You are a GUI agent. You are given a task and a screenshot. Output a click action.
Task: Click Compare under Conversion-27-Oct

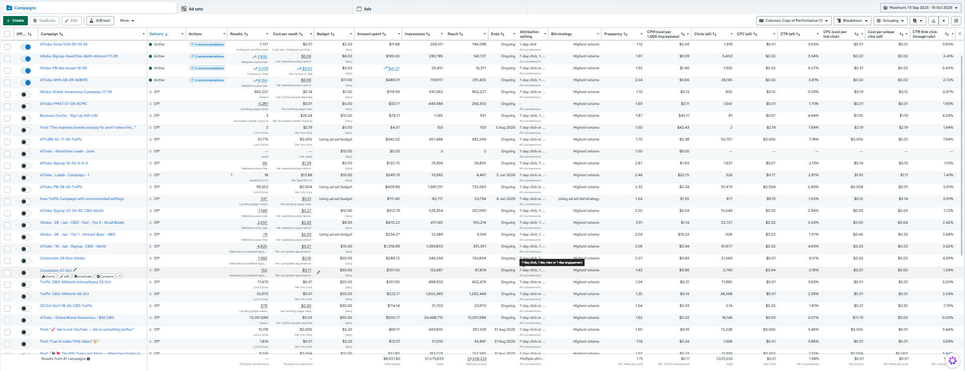point(105,276)
